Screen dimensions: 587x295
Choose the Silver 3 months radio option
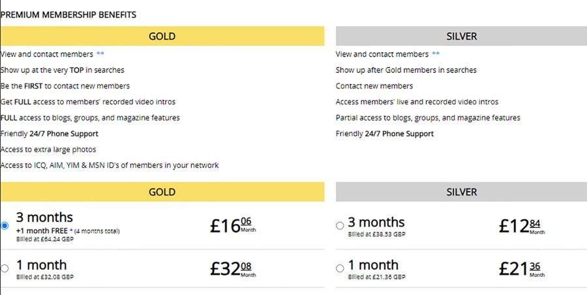tap(340, 226)
